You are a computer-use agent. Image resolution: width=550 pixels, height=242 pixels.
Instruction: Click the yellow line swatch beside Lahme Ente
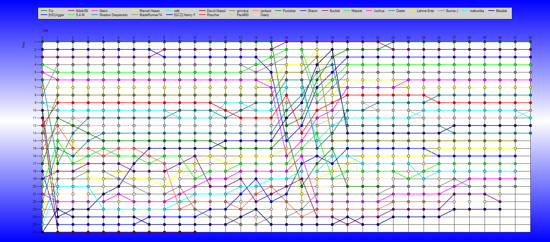coord(412,11)
